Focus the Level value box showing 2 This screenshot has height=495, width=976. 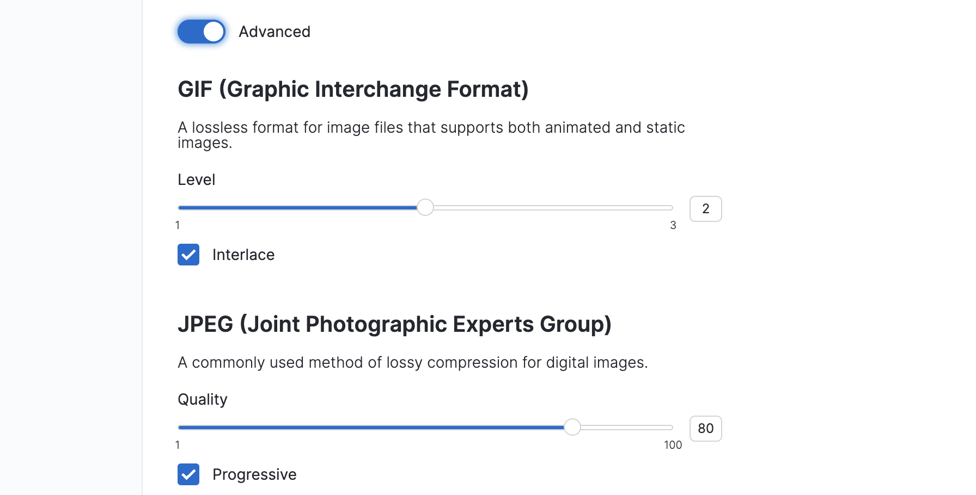pyautogui.click(x=705, y=209)
